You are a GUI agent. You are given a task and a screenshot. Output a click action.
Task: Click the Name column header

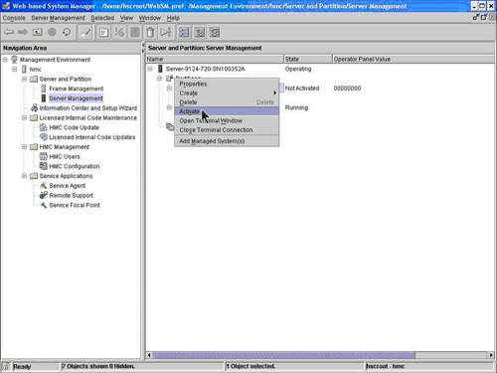point(215,59)
